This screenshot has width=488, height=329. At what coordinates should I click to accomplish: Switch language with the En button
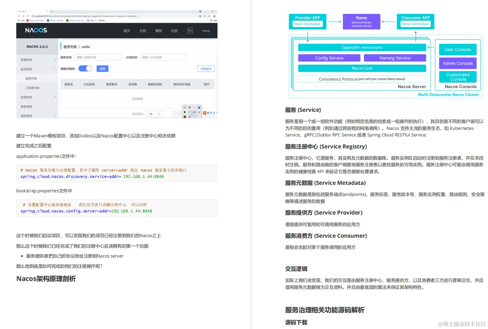190,31
